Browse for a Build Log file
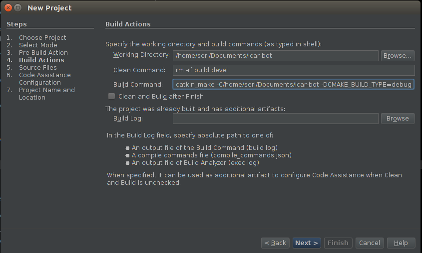This screenshot has height=253, width=422. (x=398, y=119)
